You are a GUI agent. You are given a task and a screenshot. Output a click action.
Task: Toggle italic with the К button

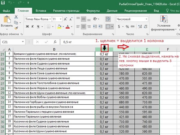pyautogui.click(x=32, y=27)
